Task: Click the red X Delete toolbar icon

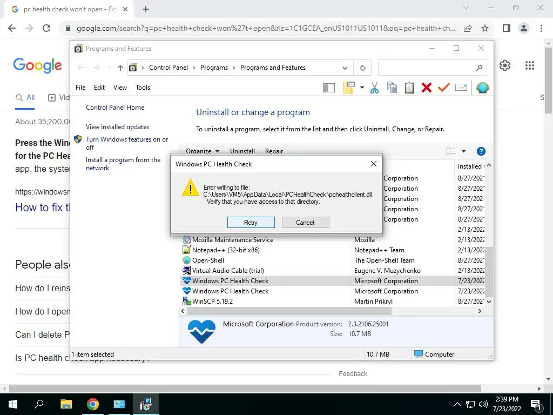Action: (427, 88)
